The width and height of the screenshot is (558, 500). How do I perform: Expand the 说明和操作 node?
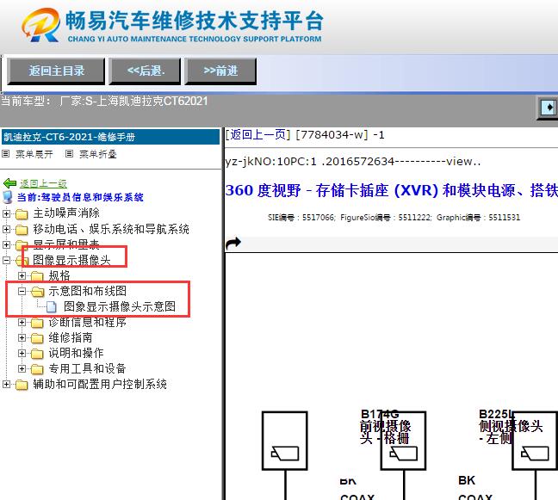point(22,353)
